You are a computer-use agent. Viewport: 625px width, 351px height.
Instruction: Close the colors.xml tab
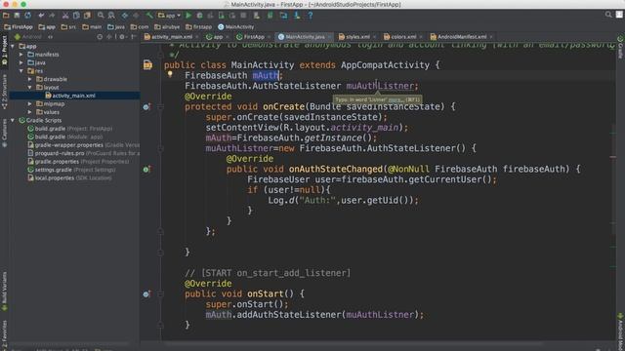click(x=421, y=37)
